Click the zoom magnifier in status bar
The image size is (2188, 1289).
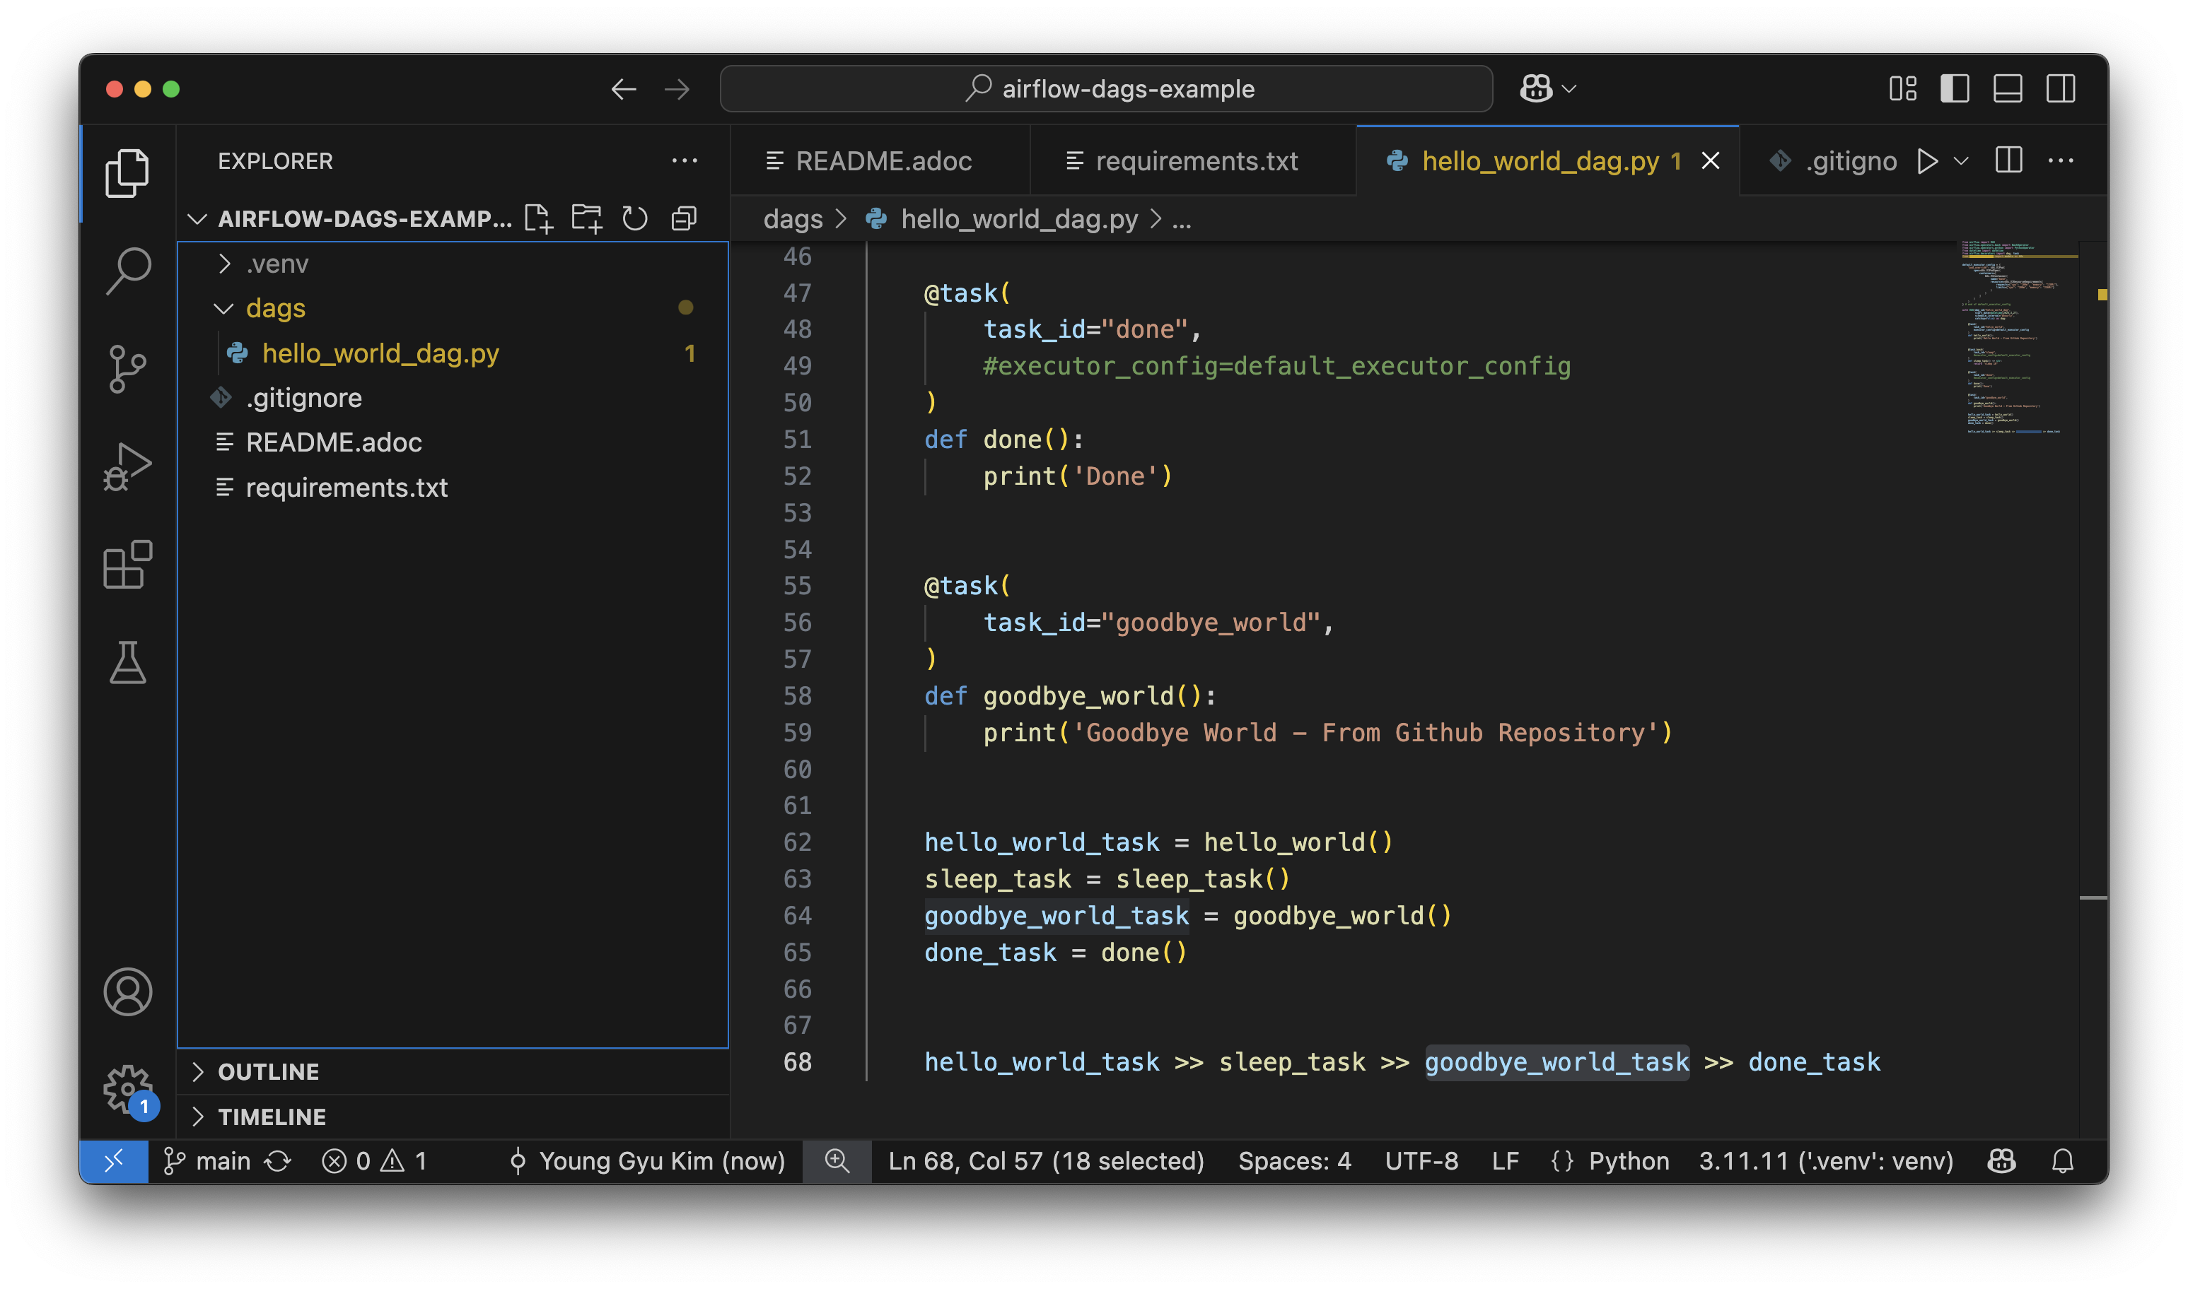(837, 1160)
